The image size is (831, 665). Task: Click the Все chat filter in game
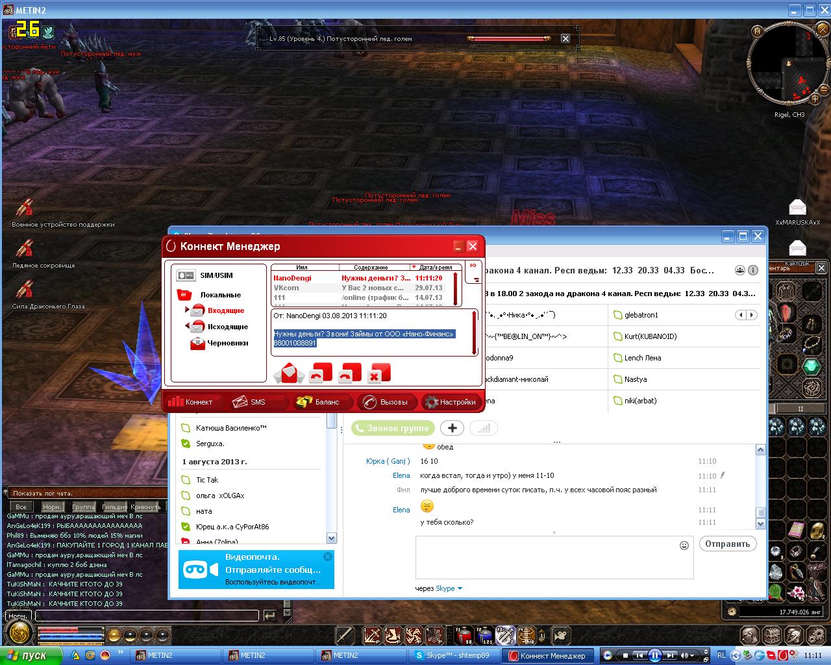(x=21, y=507)
